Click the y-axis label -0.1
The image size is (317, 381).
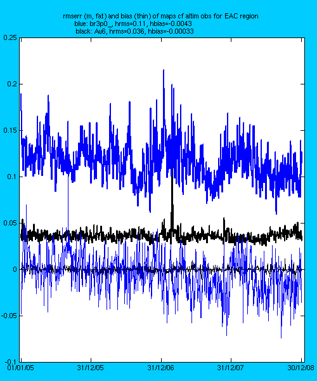[11, 362]
